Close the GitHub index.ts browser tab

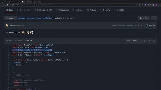point(39,2)
